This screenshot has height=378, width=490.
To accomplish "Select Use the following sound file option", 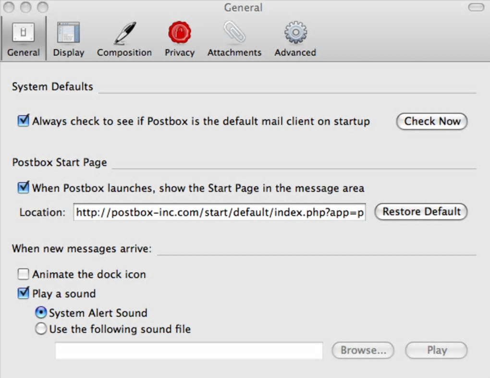I will pyautogui.click(x=41, y=329).
